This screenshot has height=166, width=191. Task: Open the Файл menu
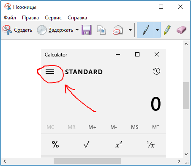(x=10, y=18)
